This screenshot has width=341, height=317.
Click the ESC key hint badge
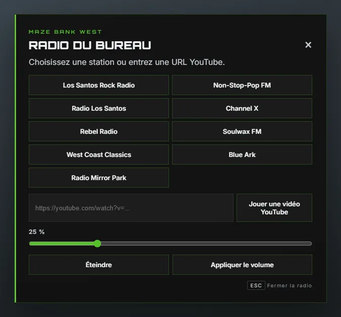coord(256,285)
